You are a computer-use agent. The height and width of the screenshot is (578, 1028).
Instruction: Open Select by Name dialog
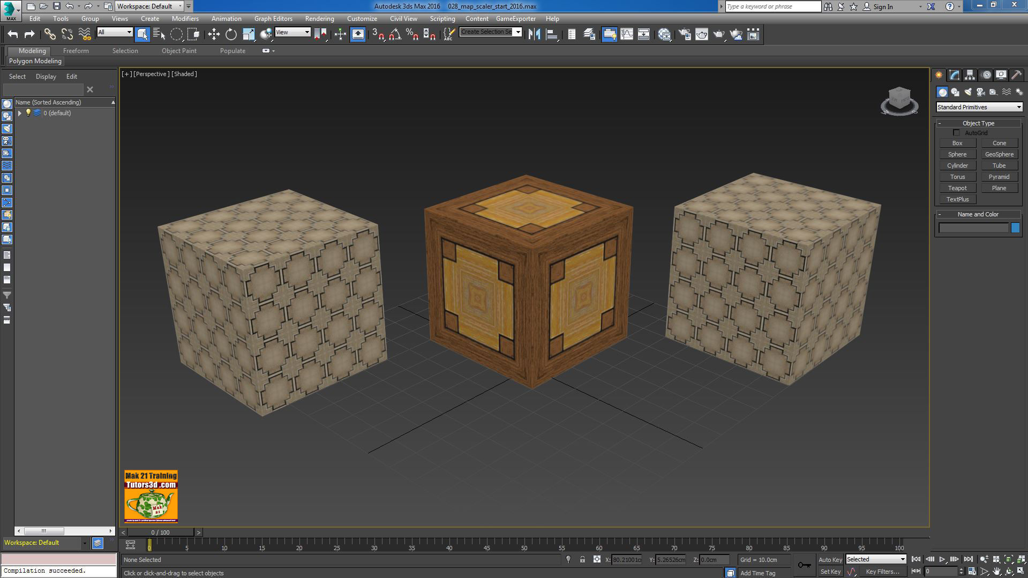click(159, 34)
